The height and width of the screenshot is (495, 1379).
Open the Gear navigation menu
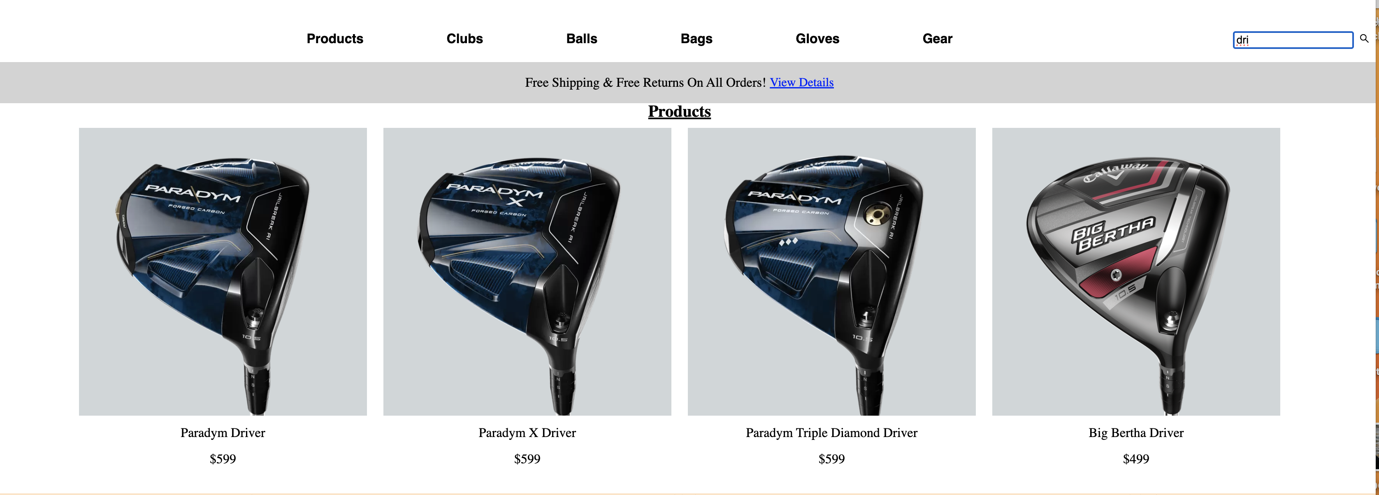tap(937, 39)
